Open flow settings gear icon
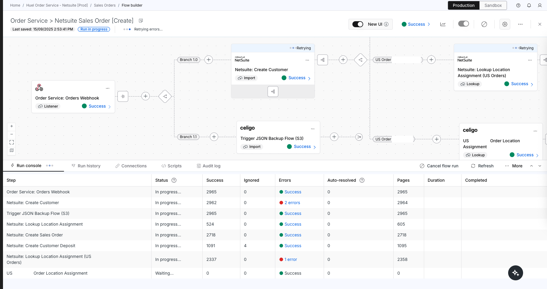This screenshot has height=289, width=547. 505,24
